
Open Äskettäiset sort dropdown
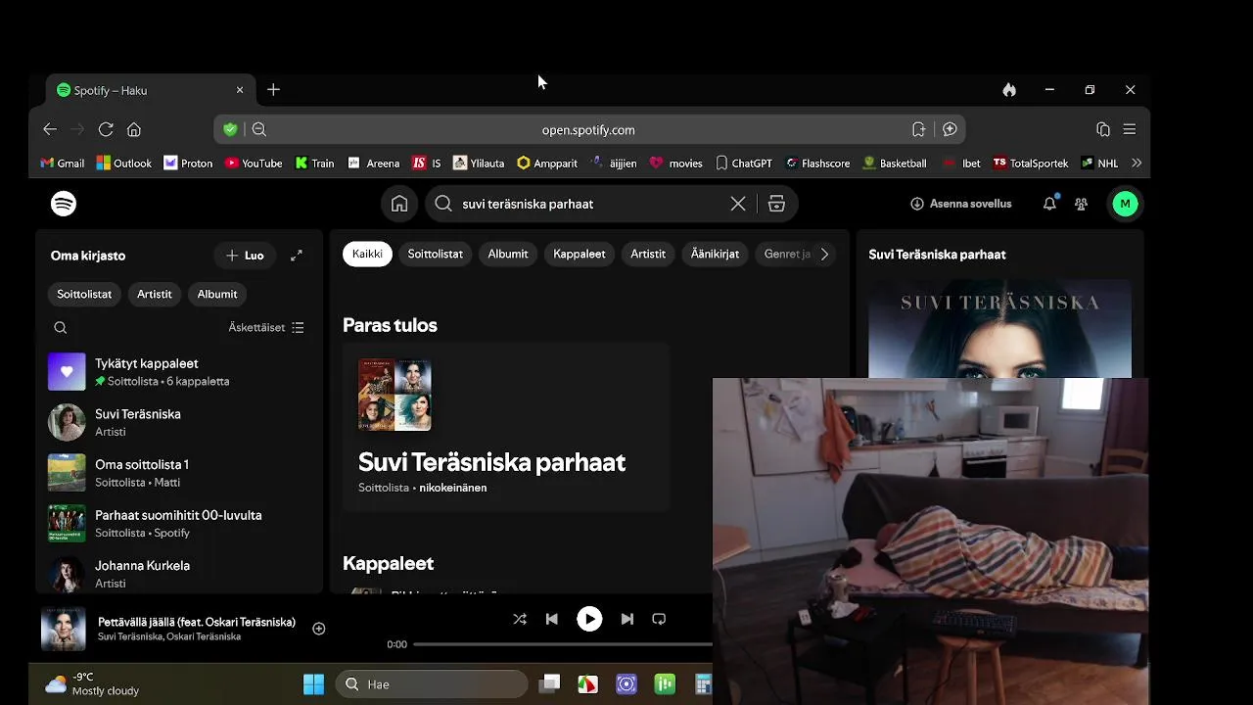266,328
